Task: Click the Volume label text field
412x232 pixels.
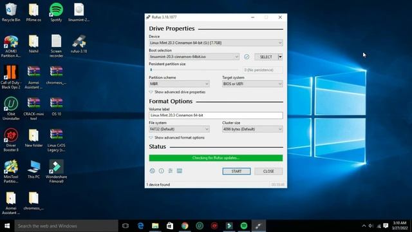Action: (216, 115)
